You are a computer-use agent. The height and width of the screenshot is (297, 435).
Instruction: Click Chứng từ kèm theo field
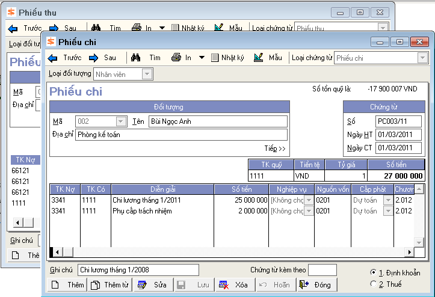[x=322, y=270]
